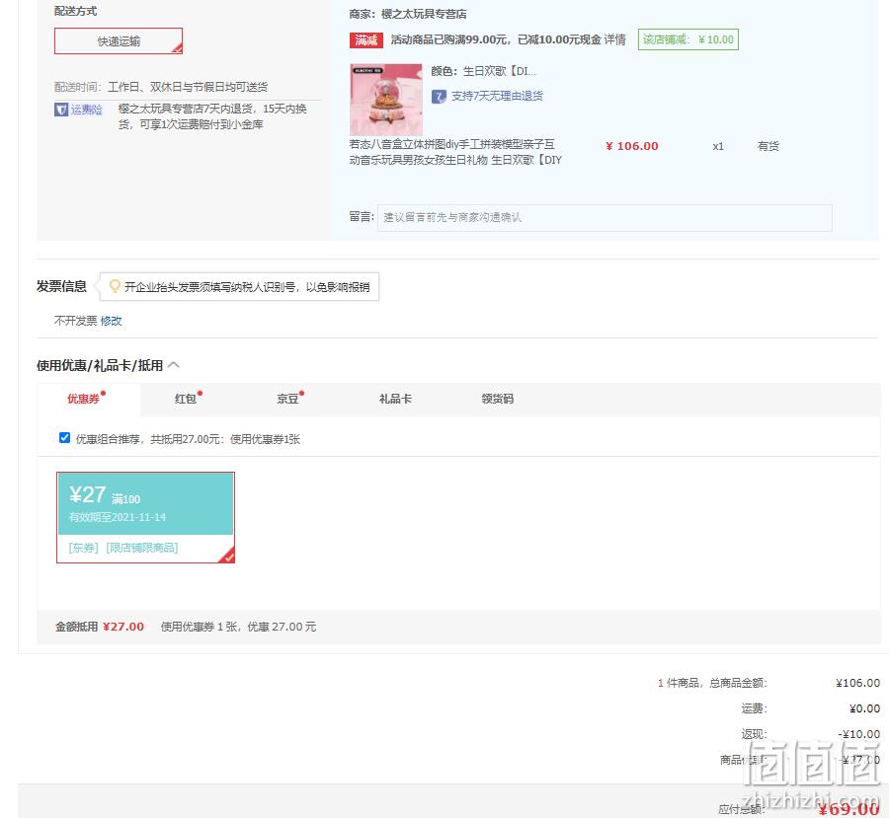Click 商家: 樱之太玩具专营店 text
Viewport: 889px width, 818px height.
coord(408,14)
